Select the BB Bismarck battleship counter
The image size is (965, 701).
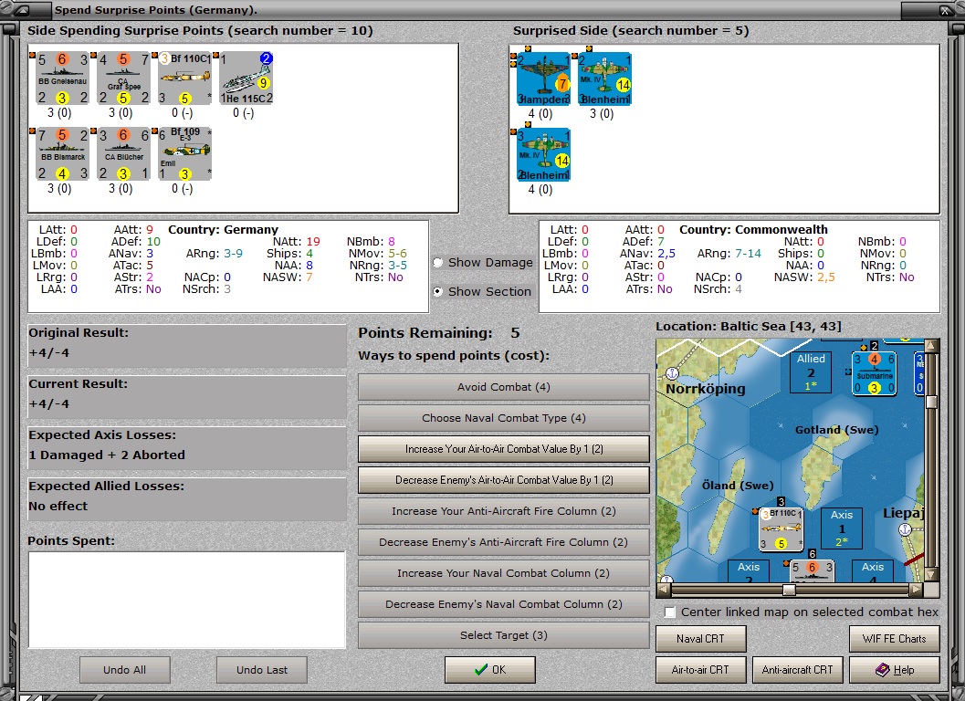click(61, 154)
